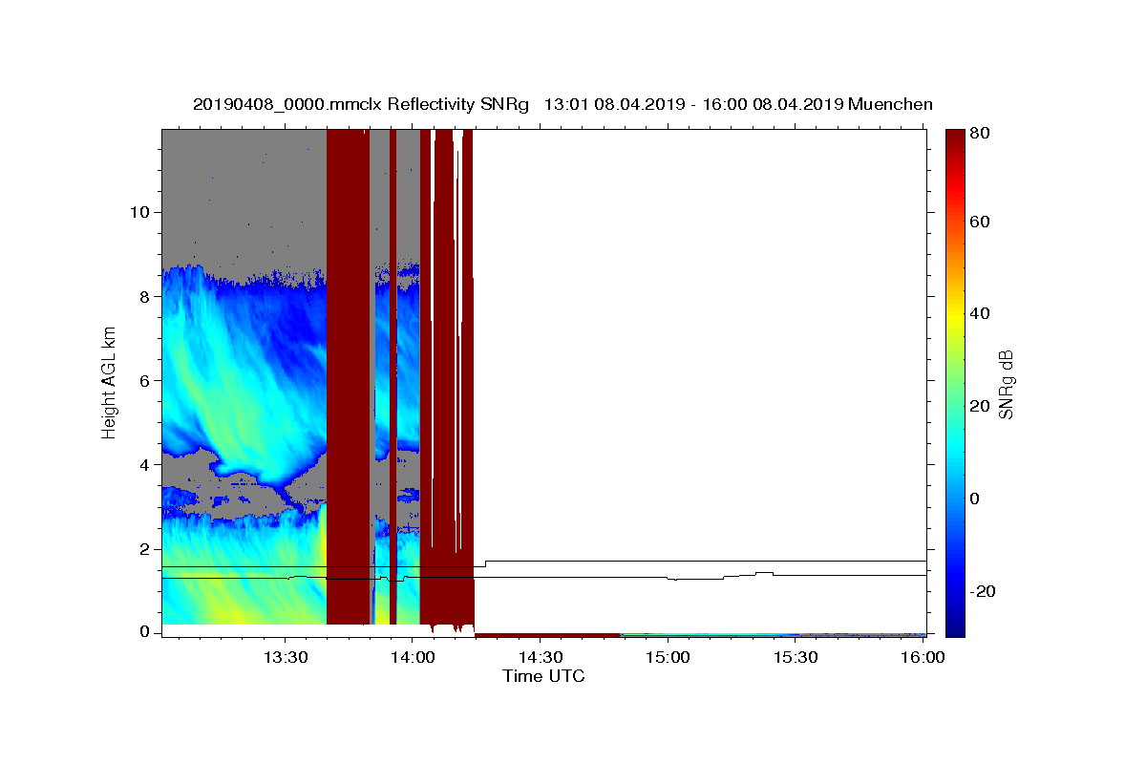
Task: Click the height tick label 2
Action: tap(143, 549)
